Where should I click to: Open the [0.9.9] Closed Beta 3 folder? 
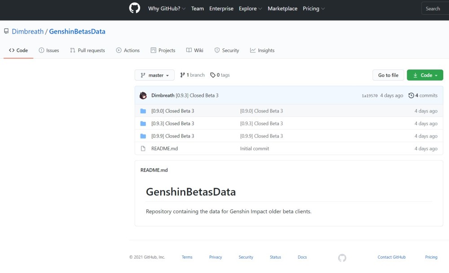pos(173,136)
